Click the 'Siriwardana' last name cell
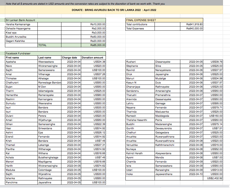This screenshot has width=230, height=188. [49, 128]
